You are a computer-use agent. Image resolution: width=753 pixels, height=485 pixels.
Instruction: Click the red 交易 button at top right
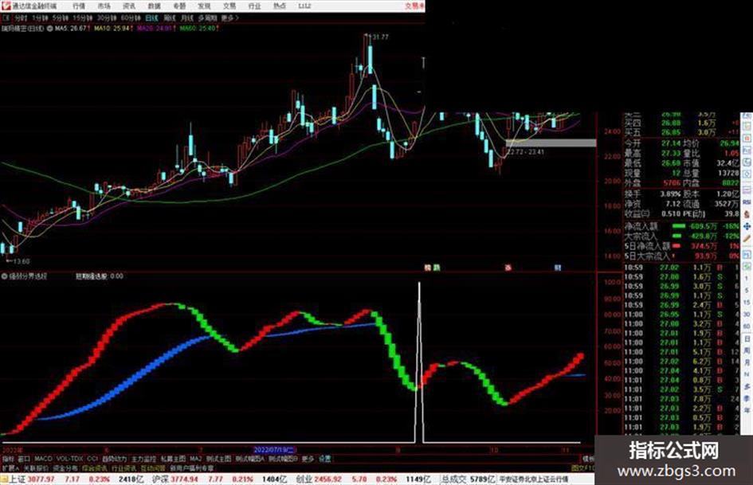(x=414, y=6)
